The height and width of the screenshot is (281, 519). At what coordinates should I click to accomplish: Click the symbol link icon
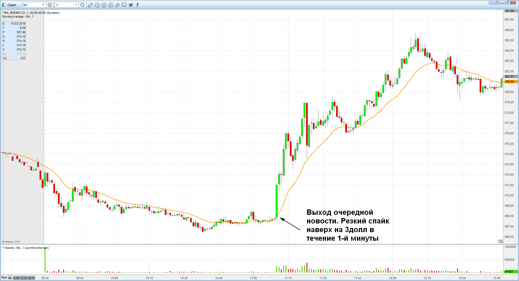[117, 5]
